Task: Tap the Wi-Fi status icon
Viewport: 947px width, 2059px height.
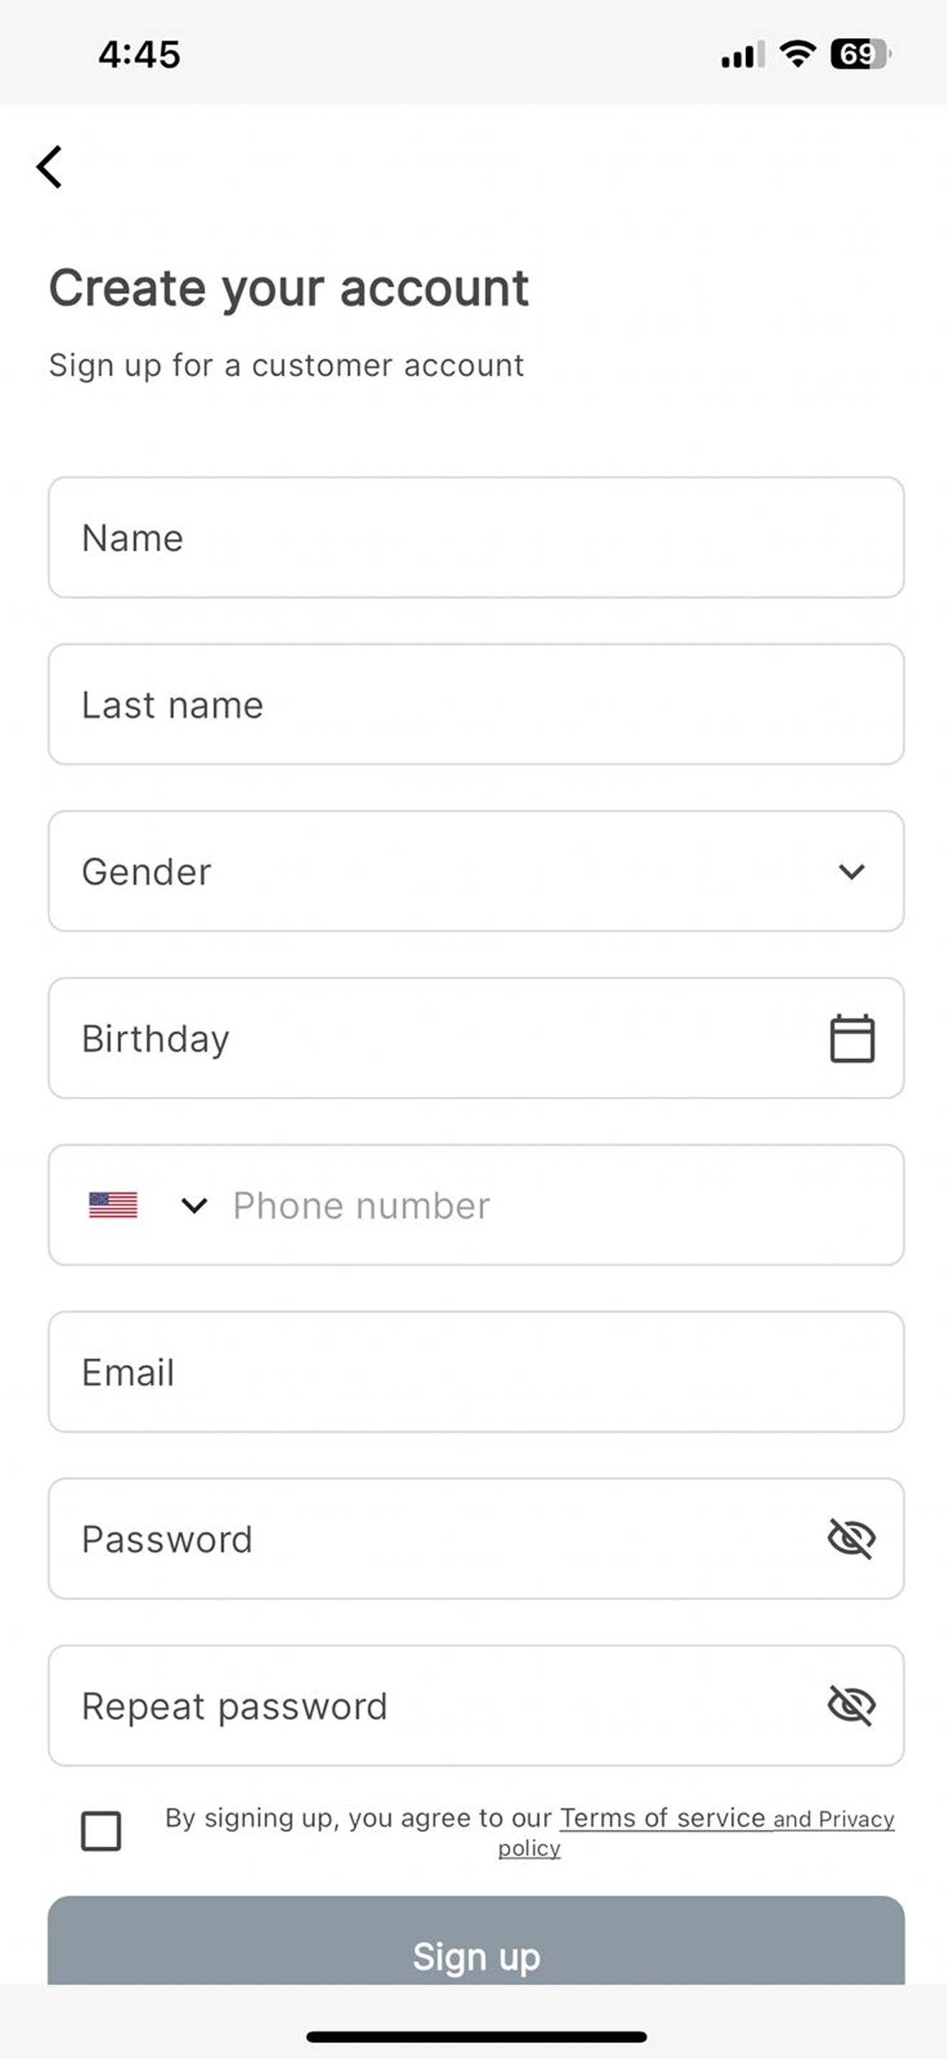Action: (797, 55)
